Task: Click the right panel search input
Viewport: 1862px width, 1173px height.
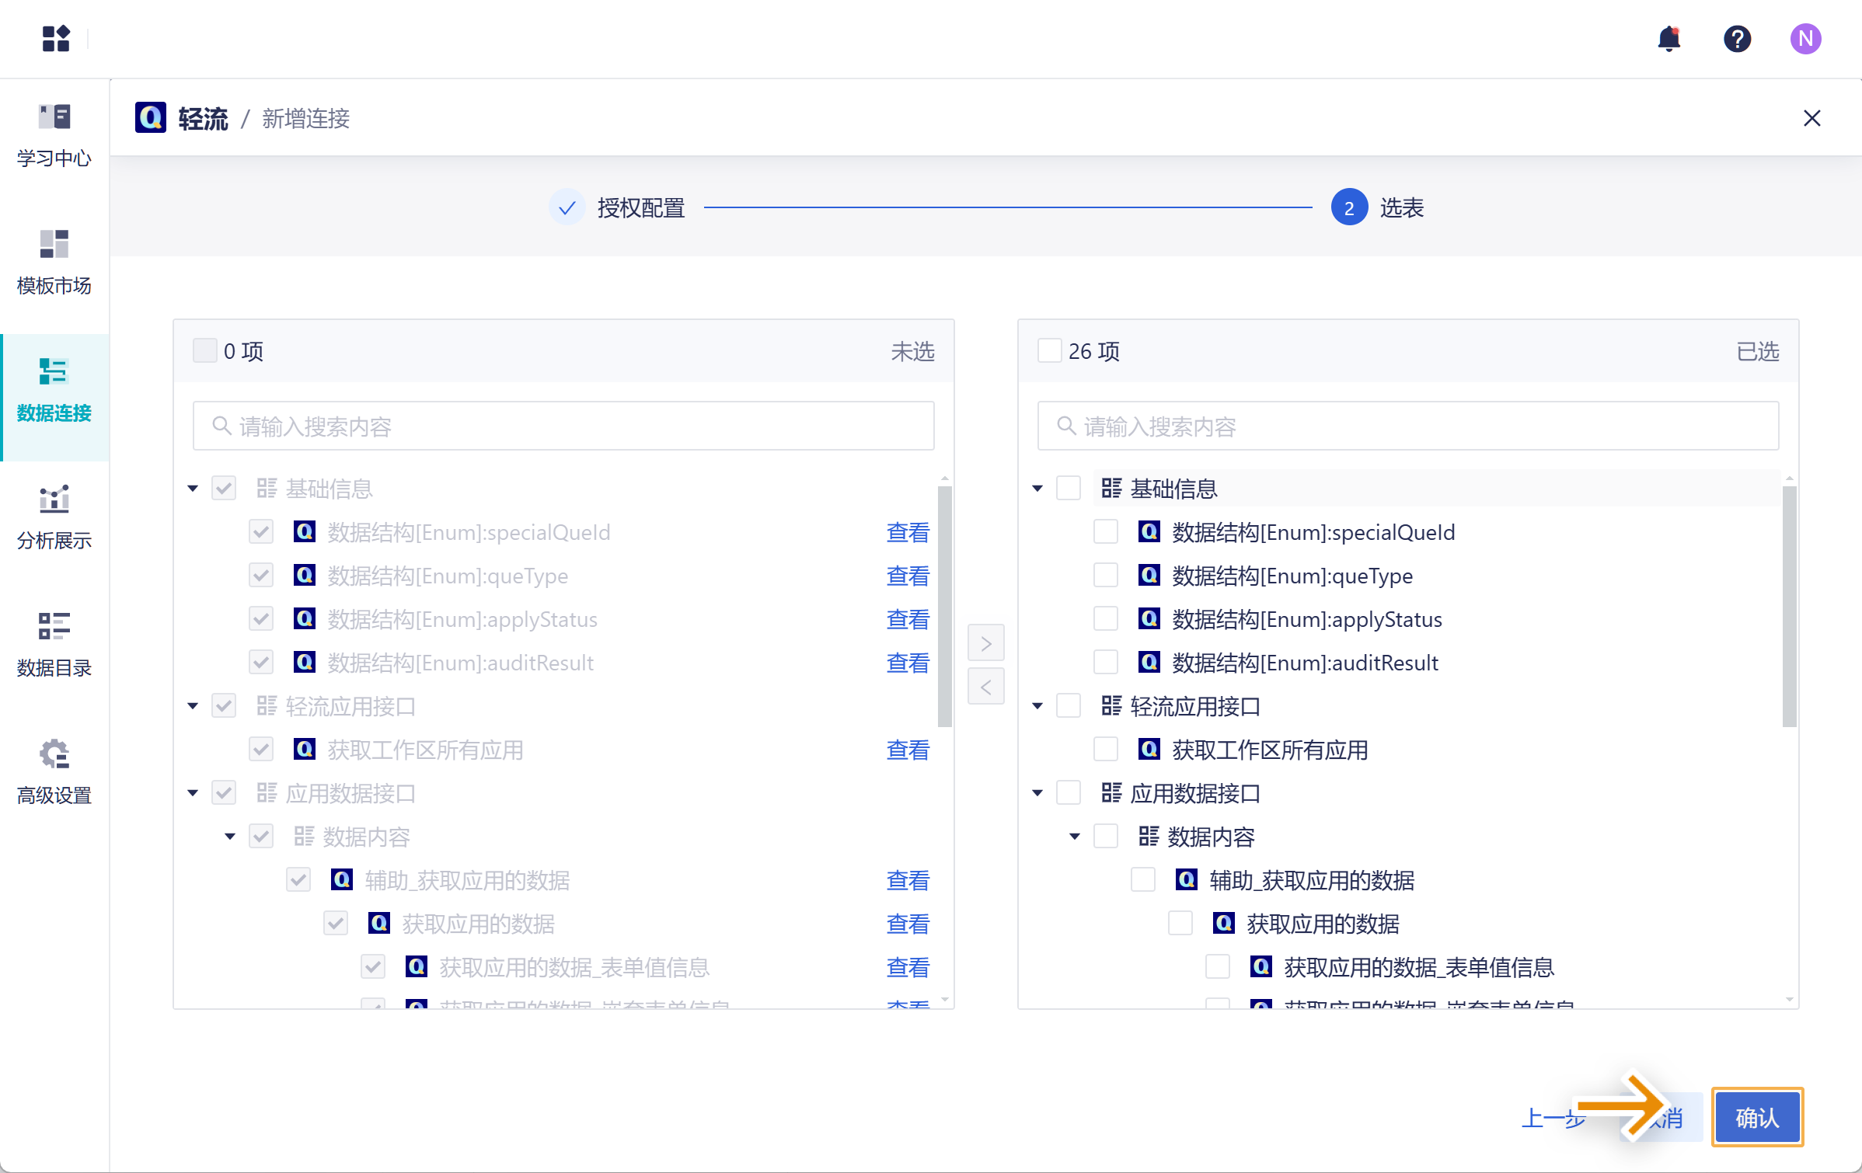Action: [x=1407, y=426]
